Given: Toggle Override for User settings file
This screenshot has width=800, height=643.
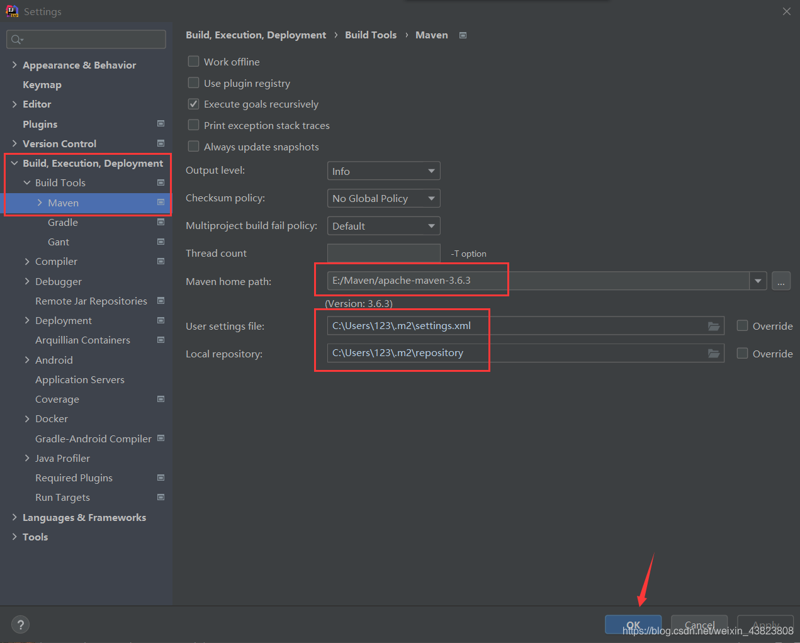Looking at the screenshot, I should pos(743,326).
